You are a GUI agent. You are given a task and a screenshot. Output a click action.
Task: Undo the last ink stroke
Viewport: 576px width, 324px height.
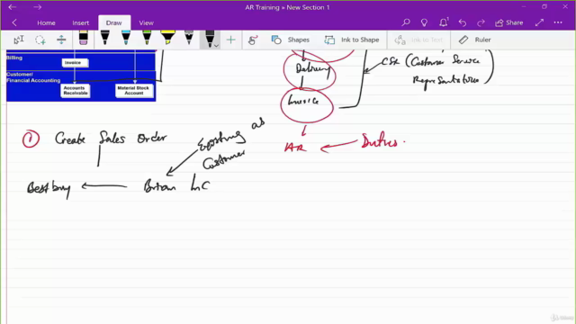[463, 22]
